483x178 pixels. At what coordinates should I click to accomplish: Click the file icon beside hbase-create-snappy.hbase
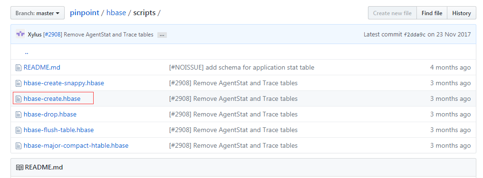(19, 83)
